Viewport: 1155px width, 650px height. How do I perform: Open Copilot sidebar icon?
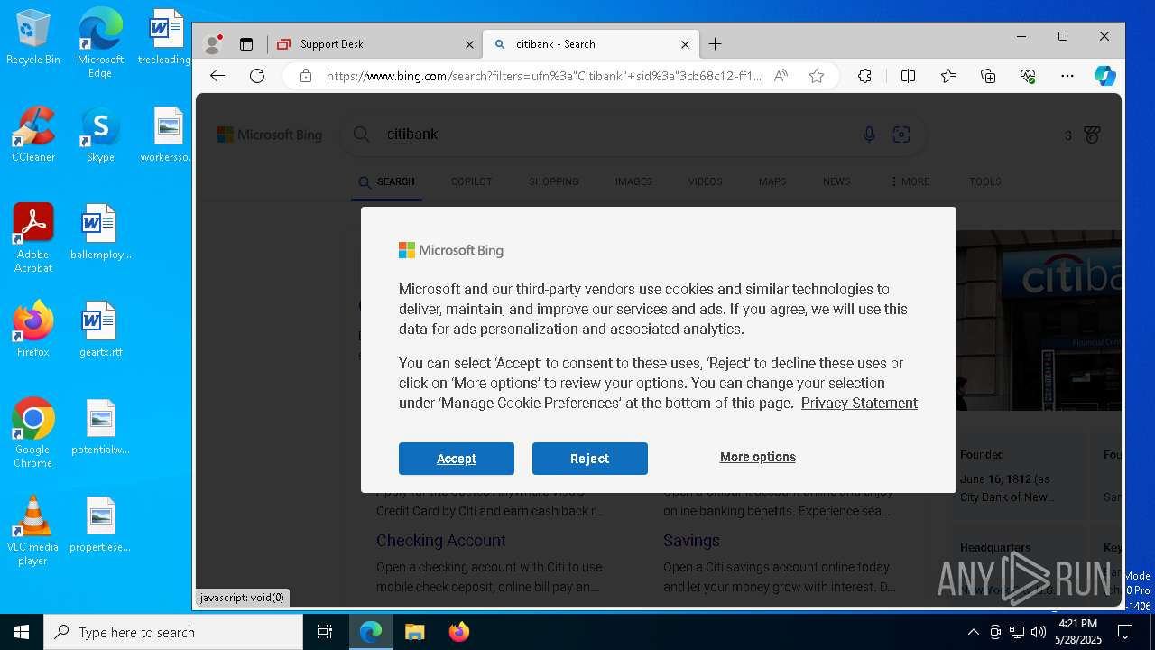[x=1105, y=76]
